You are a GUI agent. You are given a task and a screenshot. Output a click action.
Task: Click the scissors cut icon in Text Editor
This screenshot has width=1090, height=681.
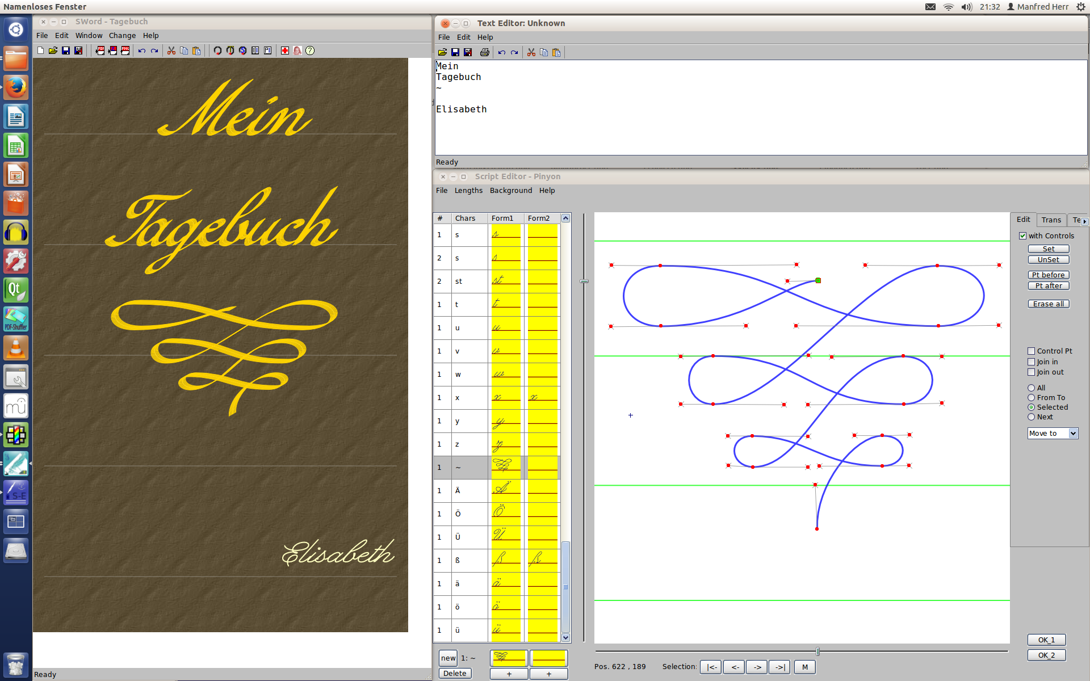[531, 52]
